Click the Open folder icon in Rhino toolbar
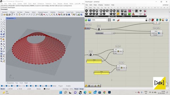 [4, 15]
